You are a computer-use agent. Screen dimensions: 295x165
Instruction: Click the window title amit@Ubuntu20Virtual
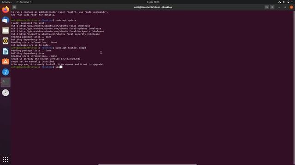[x=153, y=7]
